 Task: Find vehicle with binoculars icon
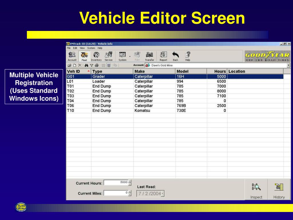pyautogui.click(x=86, y=65)
